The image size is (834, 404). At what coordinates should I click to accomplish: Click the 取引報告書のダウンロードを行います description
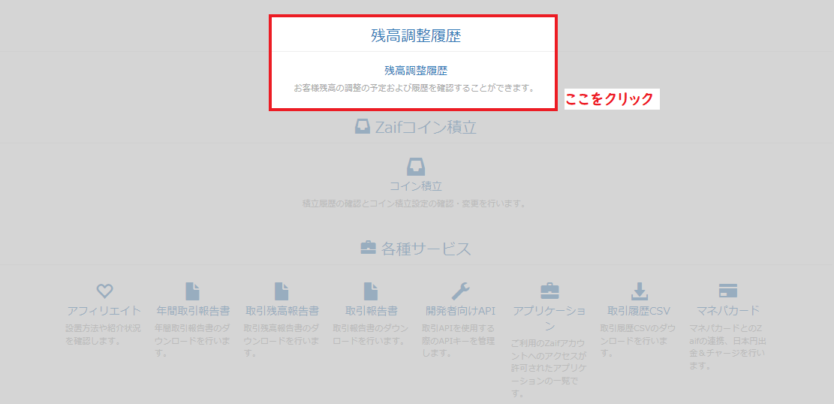click(x=371, y=333)
